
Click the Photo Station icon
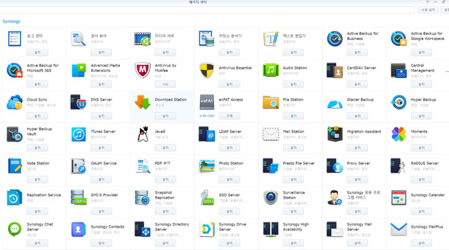[x=206, y=166]
